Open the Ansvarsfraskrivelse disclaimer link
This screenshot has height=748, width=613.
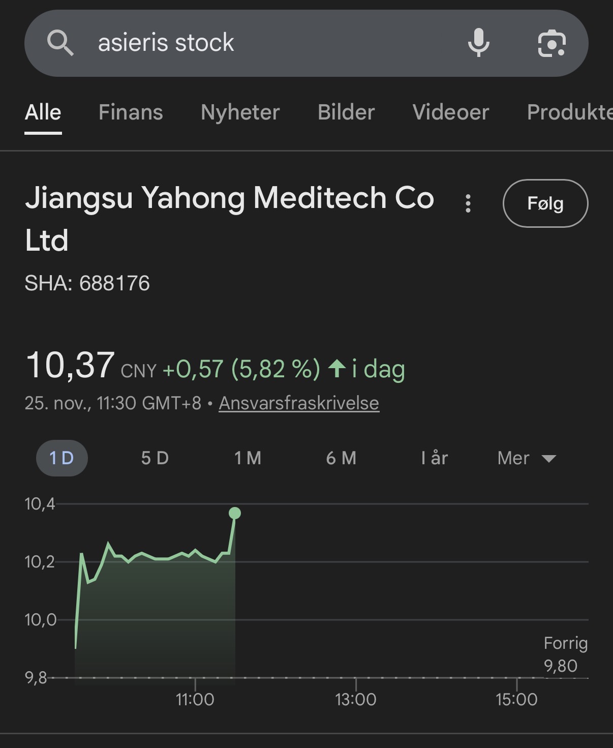point(299,403)
